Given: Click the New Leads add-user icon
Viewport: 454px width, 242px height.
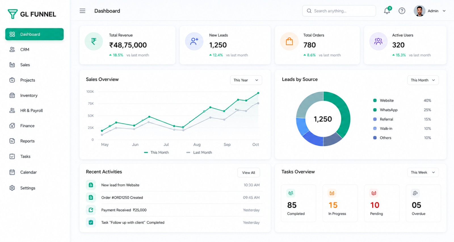Looking at the screenshot, I should [x=194, y=41].
